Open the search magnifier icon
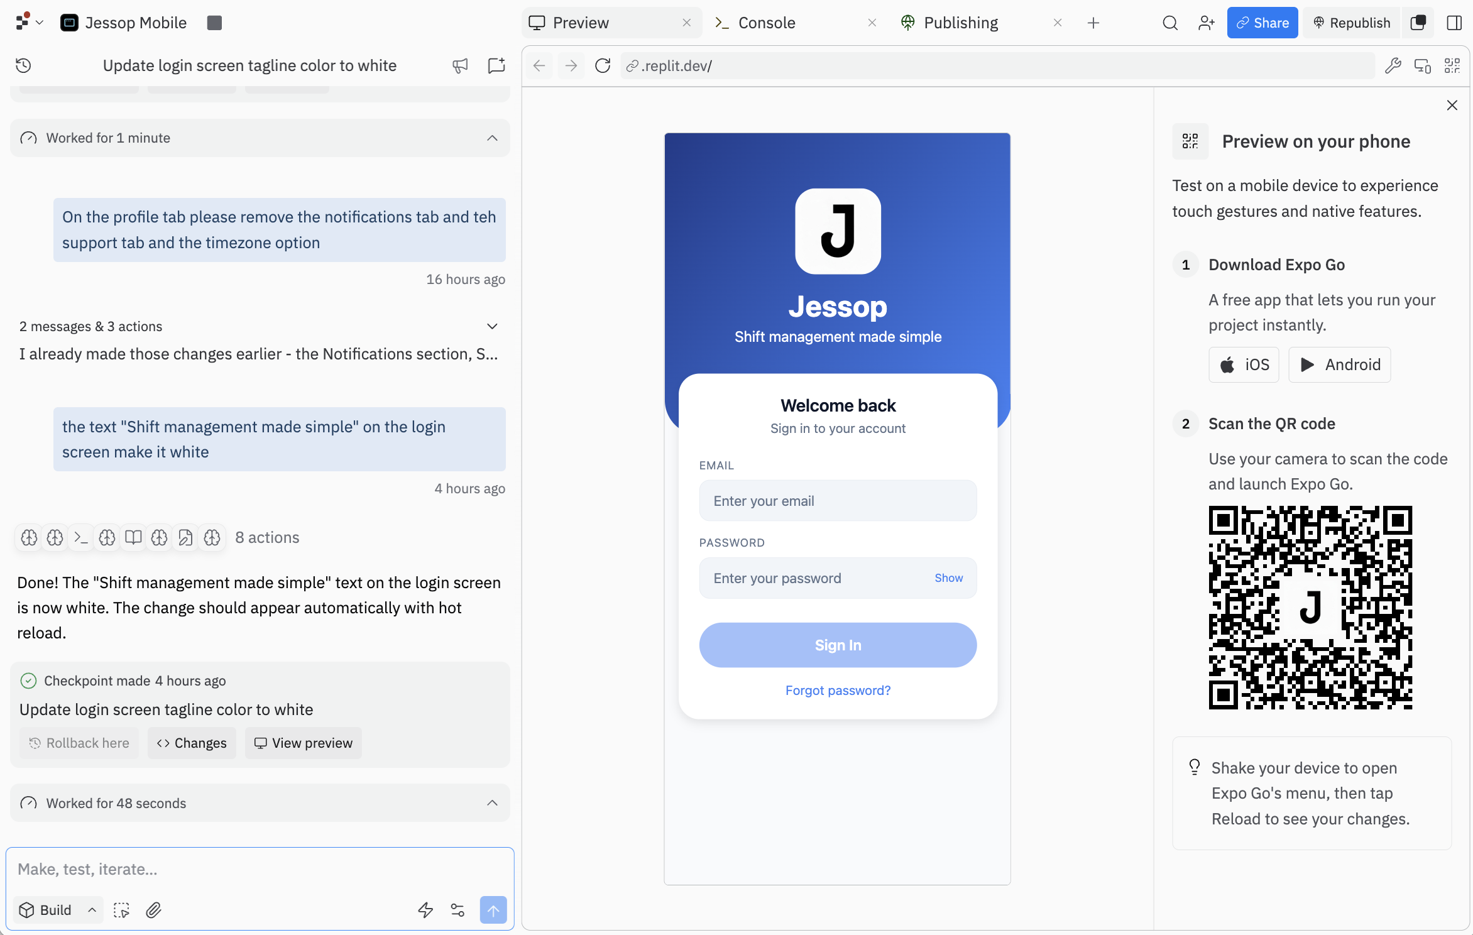This screenshot has width=1473, height=935. (1169, 23)
